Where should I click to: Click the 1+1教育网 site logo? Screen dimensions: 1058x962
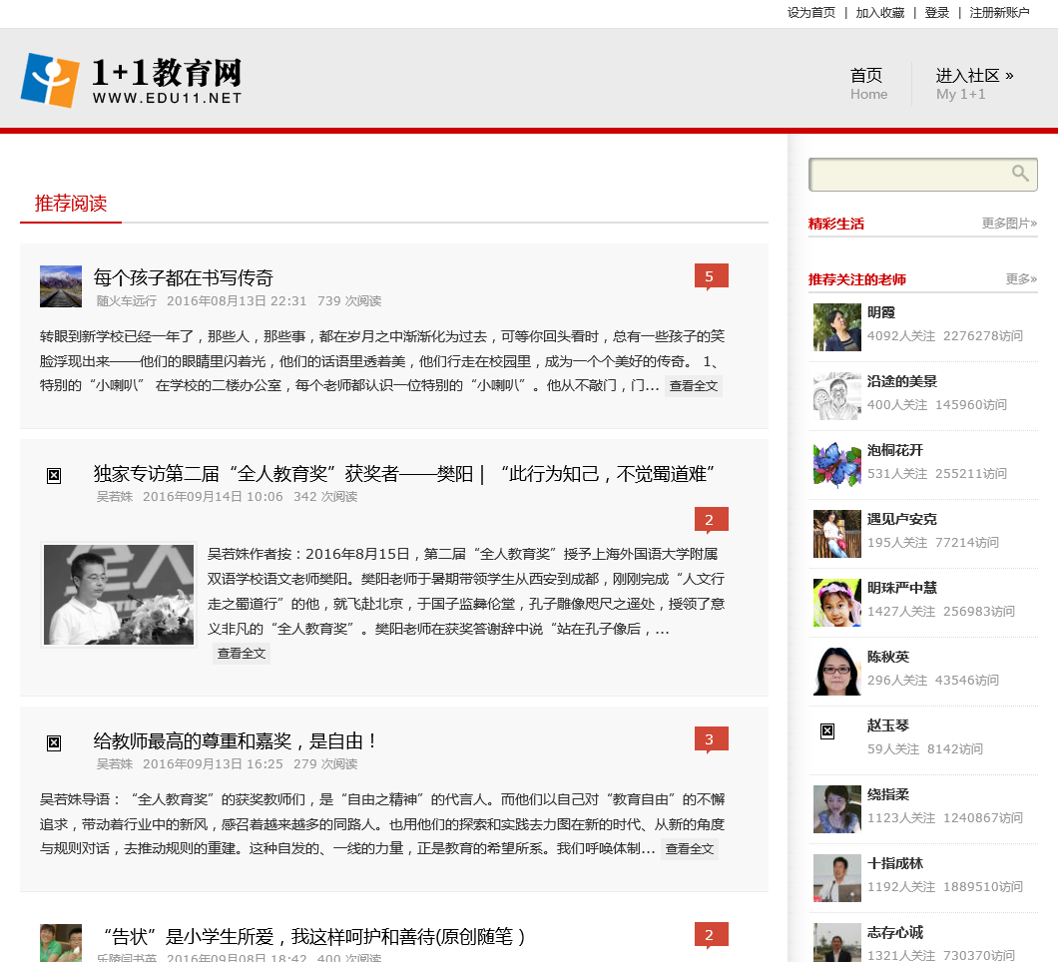131,80
